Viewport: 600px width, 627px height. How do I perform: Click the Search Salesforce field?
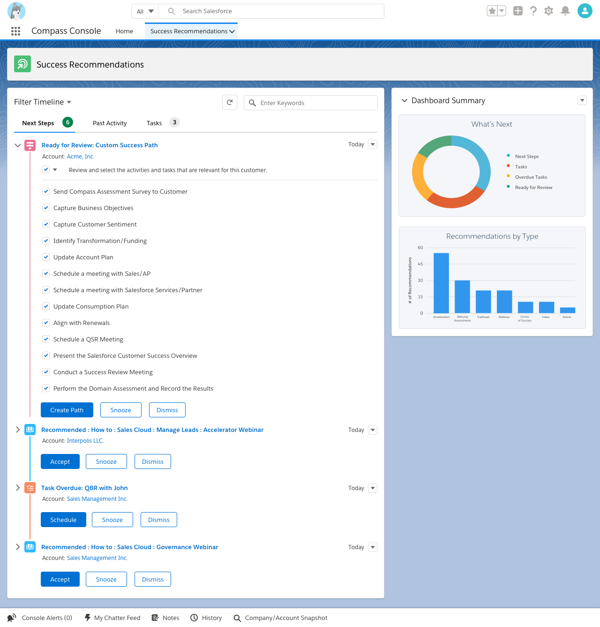coord(271,11)
